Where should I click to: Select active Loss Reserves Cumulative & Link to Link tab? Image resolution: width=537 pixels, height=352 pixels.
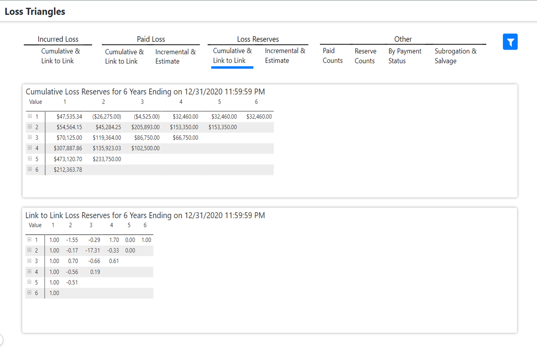[232, 56]
